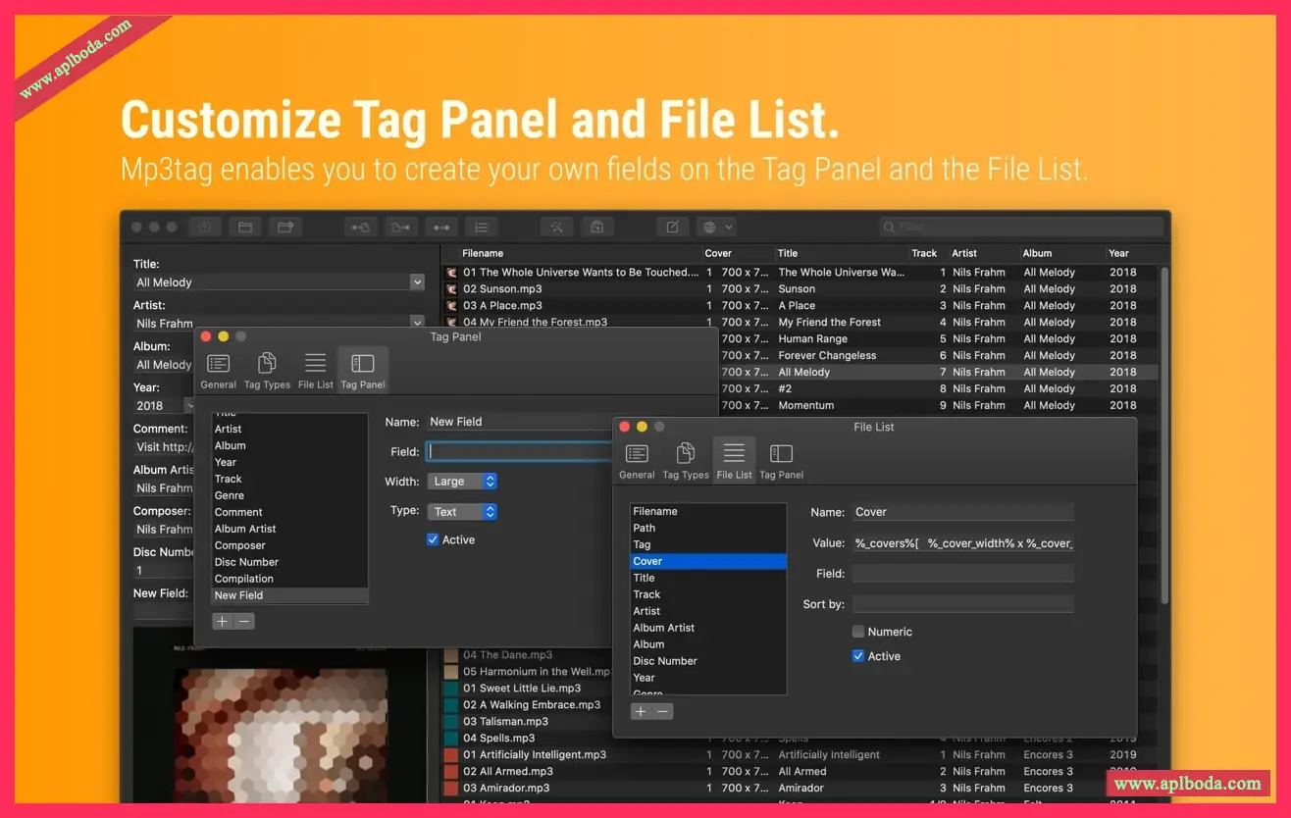The height and width of the screenshot is (818, 1291).
Task: Click plus button under Tag Panel field list
Action: [223, 621]
